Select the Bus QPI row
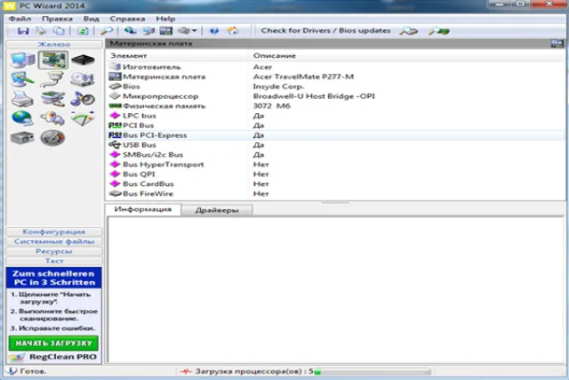This screenshot has width=569, height=380. coord(336,174)
